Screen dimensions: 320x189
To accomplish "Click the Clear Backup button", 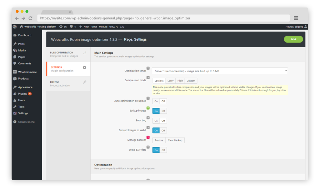I will click(175, 140).
